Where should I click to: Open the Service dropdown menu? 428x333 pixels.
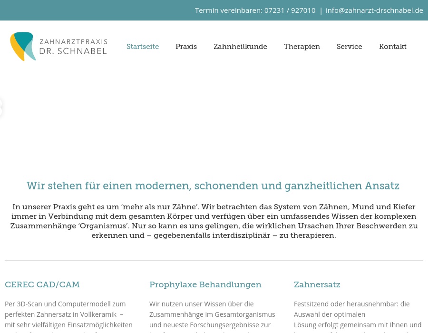pyautogui.click(x=349, y=46)
